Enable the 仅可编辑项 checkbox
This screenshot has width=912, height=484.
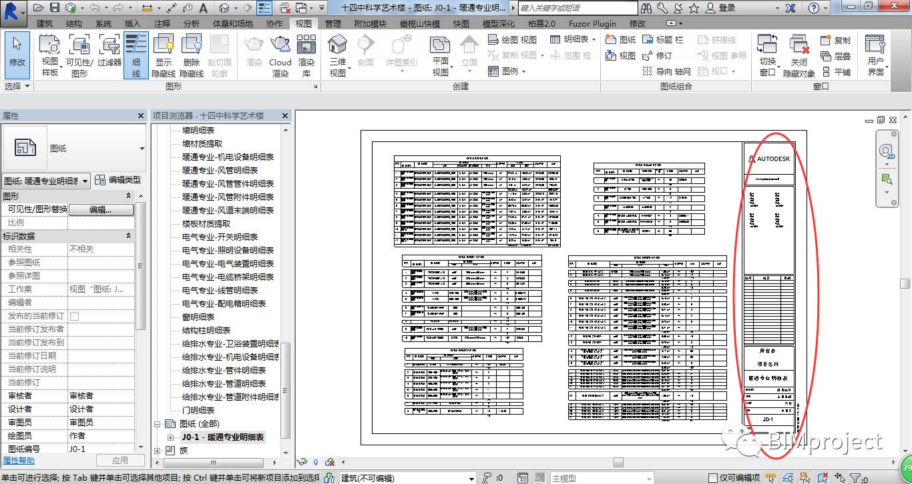pos(714,478)
